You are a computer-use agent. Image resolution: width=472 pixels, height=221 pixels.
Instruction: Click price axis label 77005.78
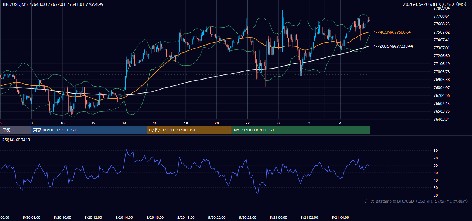coord(442,71)
